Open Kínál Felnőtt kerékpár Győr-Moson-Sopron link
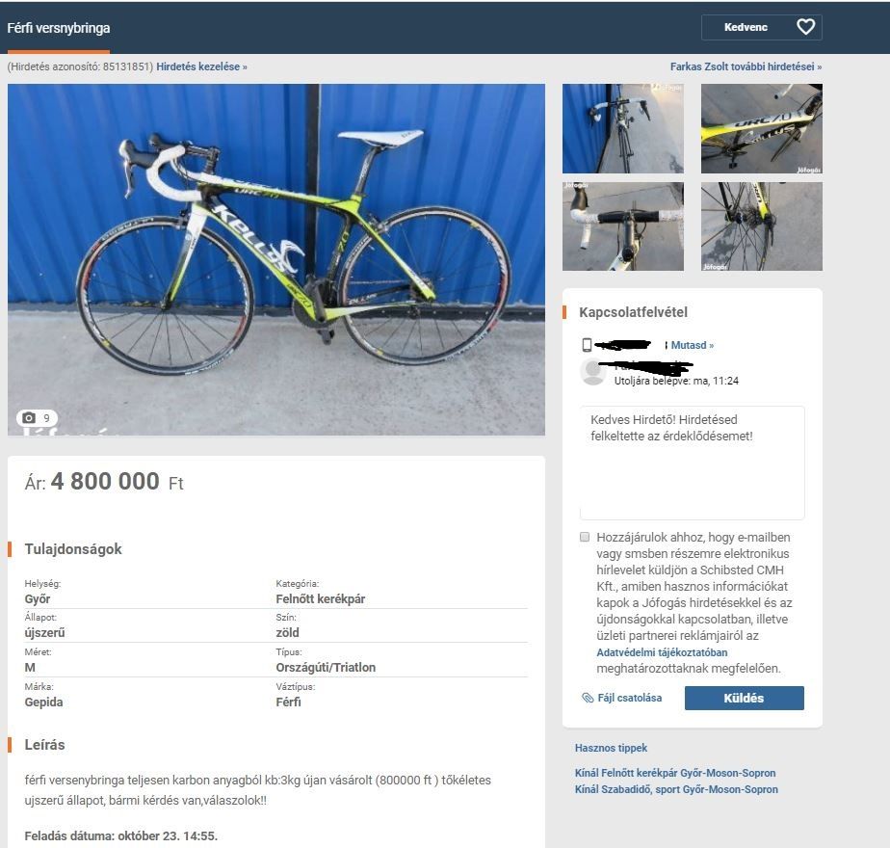The image size is (890, 848). tap(675, 773)
